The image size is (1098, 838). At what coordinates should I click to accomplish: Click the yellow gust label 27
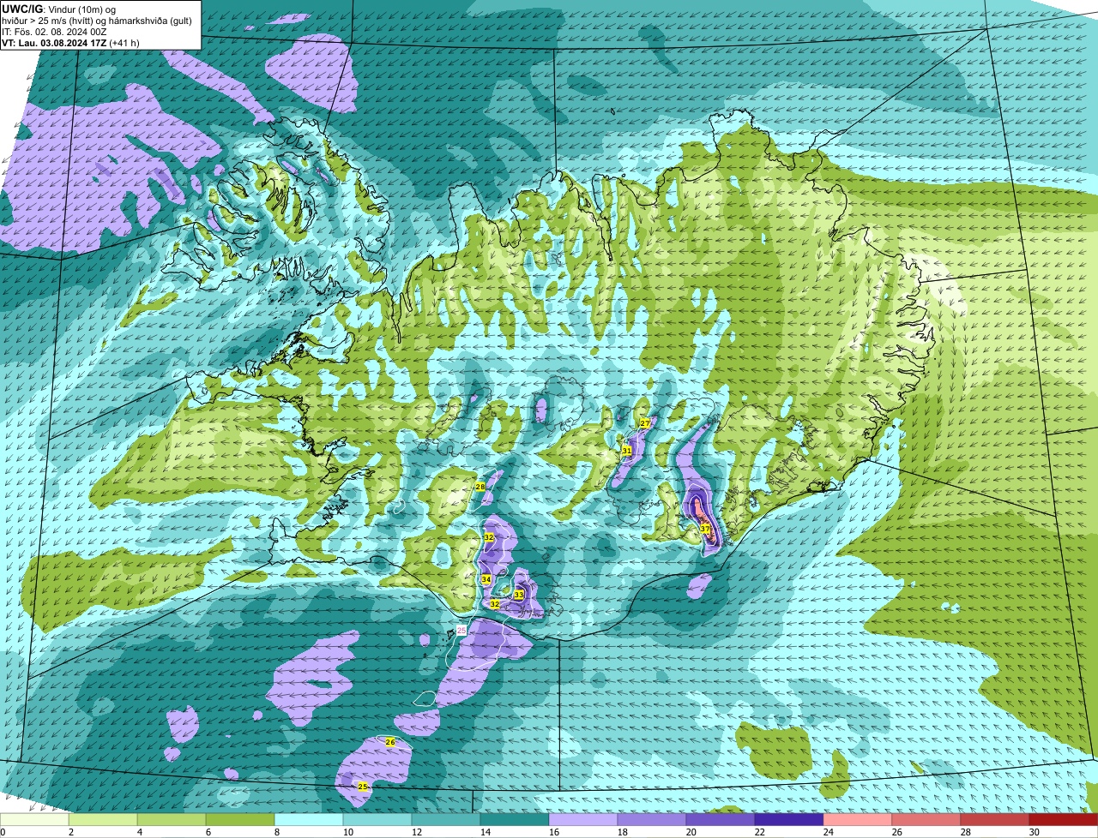[x=645, y=423]
